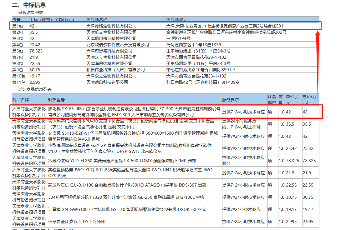The image size is (346, 230).
Task: Click 天津众立生物科技有限公司 in 第7包 row
Action: pos(111,57)
